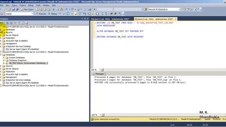Screen dimensions: 226x127
Task: Select the SERVER22014 Replication folder
Action: pos(10,72)
